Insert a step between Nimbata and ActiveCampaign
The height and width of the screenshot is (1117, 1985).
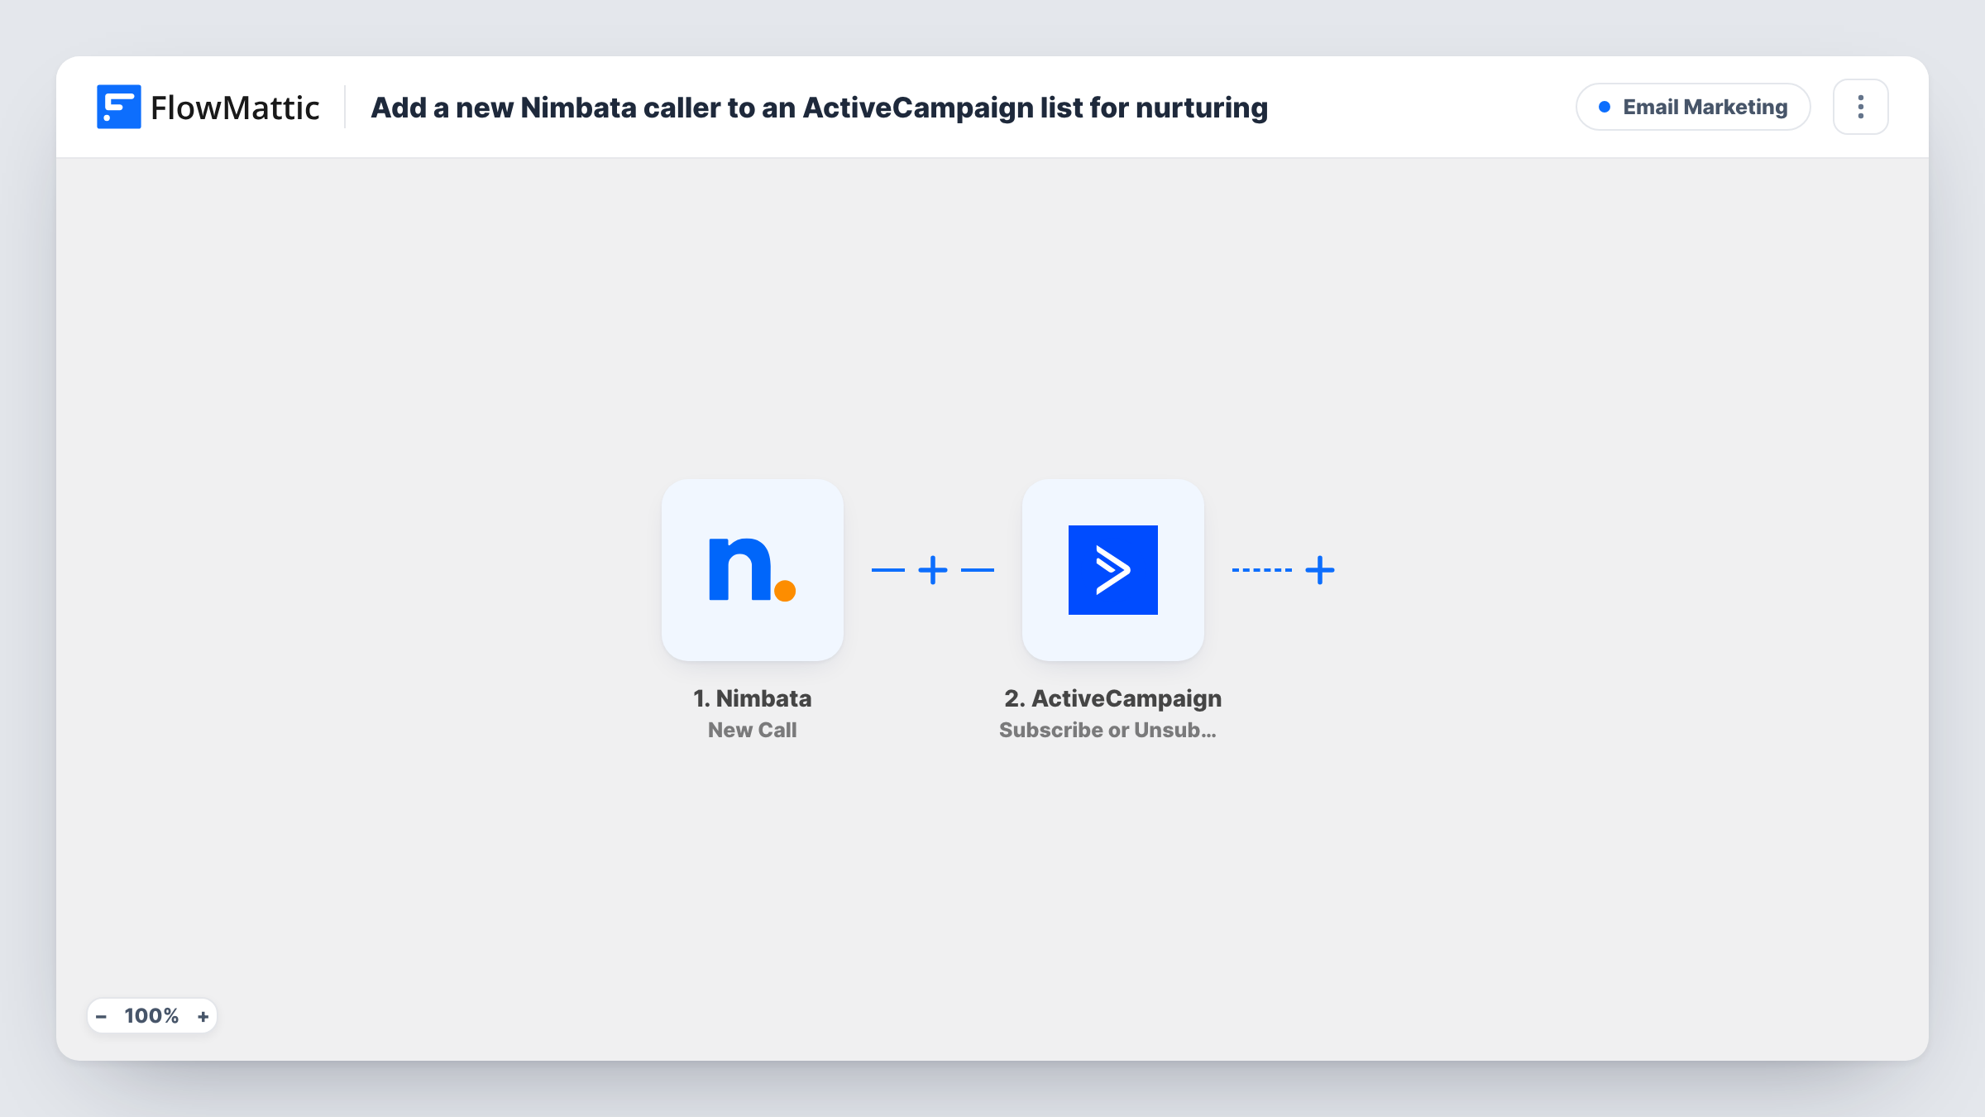click(933, 570)
